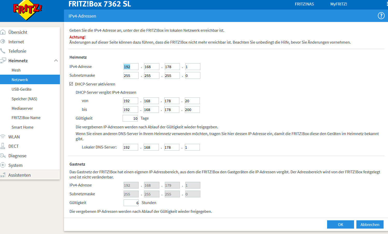388x234 pixels.
Task: Open FRITZ!NAS link in header
Action: [x=304, y=4]
